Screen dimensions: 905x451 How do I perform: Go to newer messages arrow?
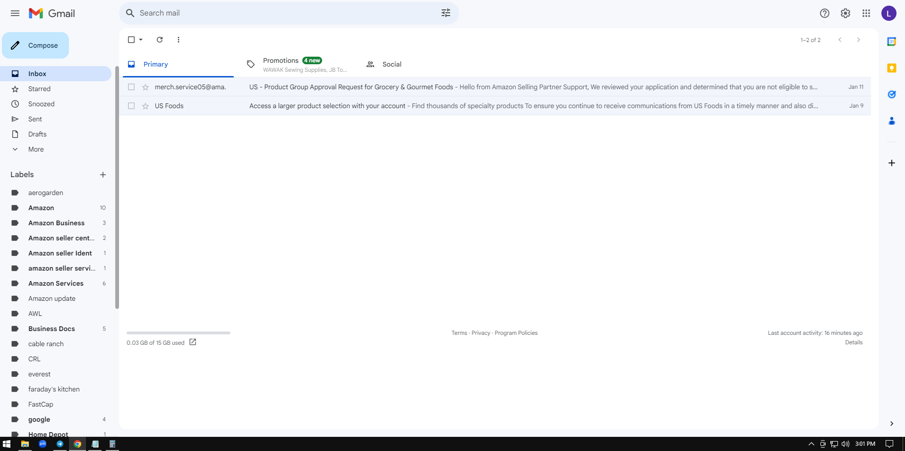tap(840, 40)
